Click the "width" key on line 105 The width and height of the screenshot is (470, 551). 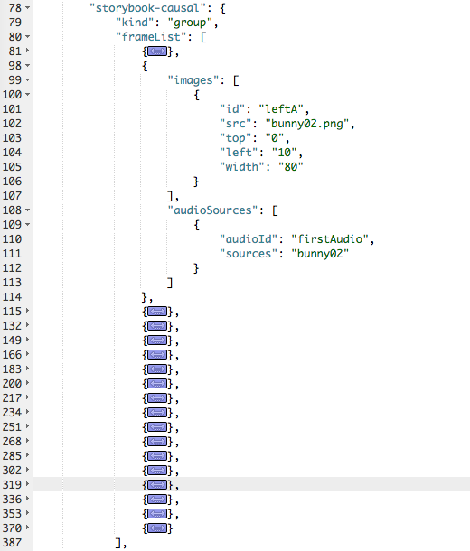242,167
